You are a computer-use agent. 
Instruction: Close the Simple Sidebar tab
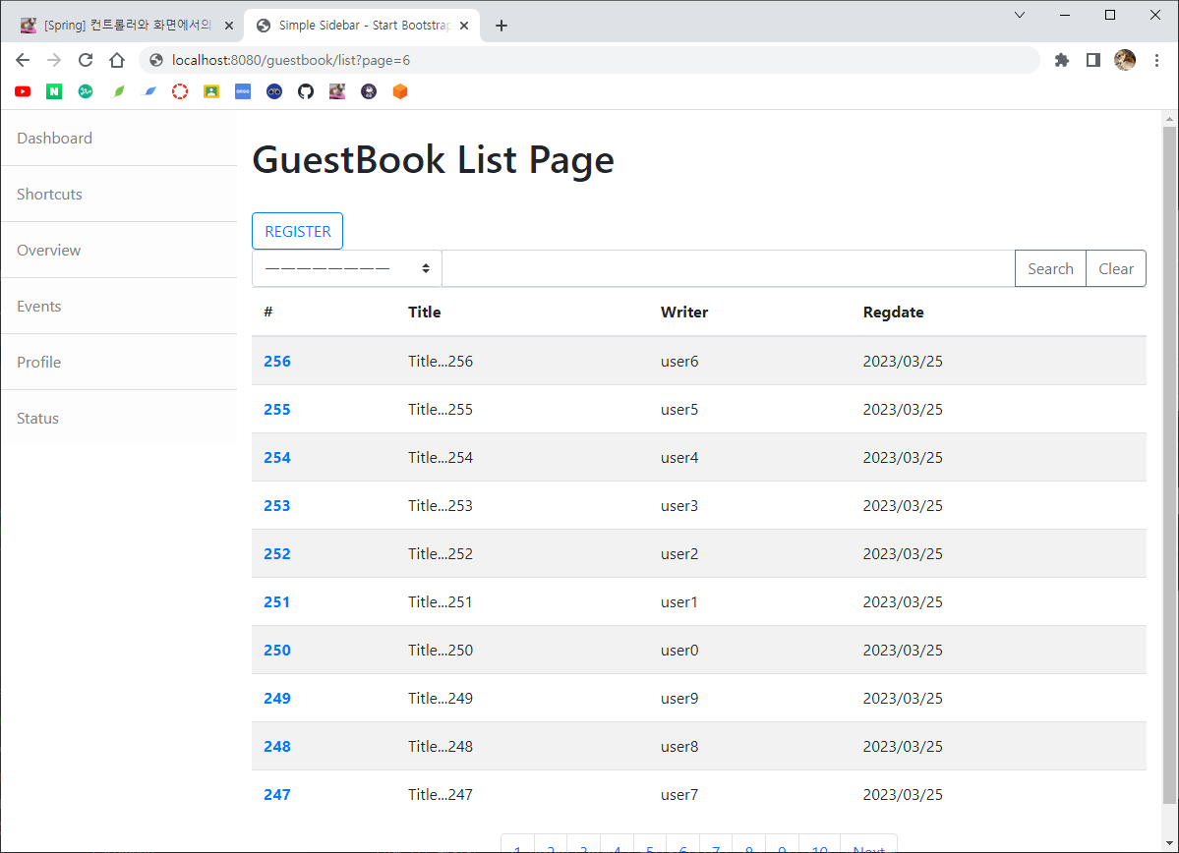click(464, 26)
